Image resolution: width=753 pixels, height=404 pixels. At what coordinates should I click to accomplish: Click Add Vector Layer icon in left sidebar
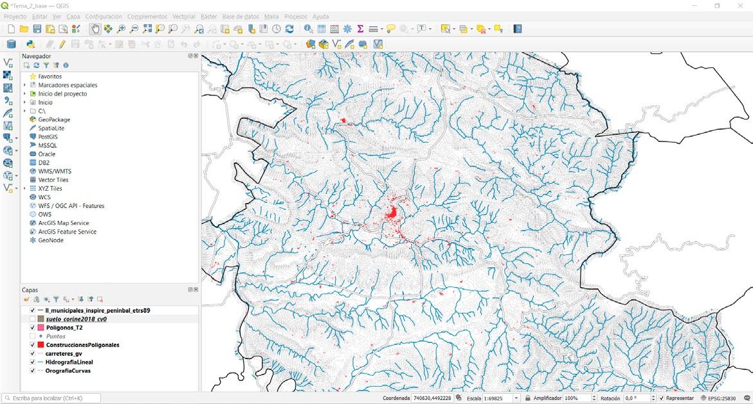(8, 63)
